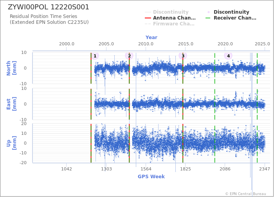This screenshot has height=197, width=274.
Task: Click the GPS week 1825 tick label
Action: tap(186, 169)
